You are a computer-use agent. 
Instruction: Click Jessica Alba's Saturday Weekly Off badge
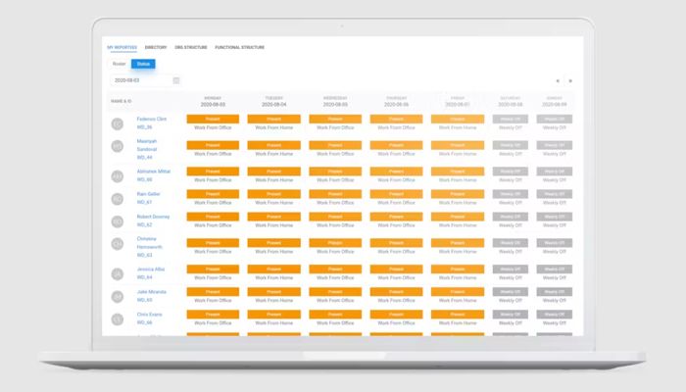(511, 269)
